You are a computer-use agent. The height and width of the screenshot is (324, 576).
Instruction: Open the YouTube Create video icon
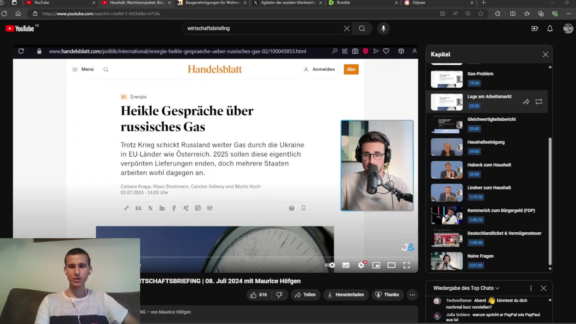[535, 28]
